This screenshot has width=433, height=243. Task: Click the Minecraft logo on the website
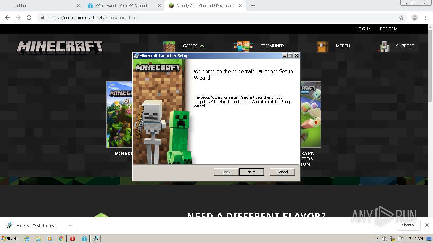pos(60,47)
